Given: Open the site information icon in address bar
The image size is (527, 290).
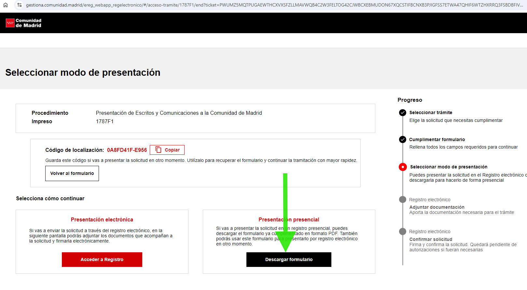Looking at the screenshot, I should click(20, 5).
